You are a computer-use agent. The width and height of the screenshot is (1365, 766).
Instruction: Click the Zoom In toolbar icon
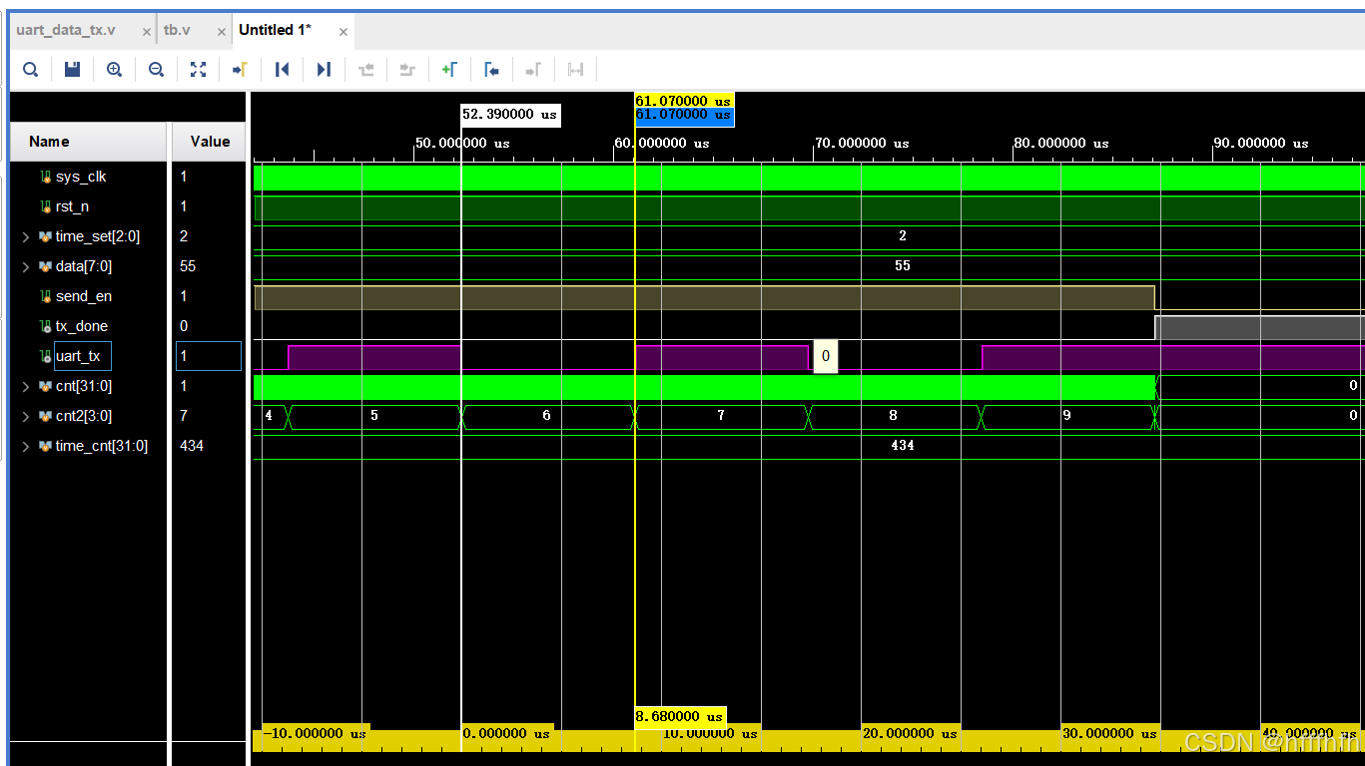[114, 69]
